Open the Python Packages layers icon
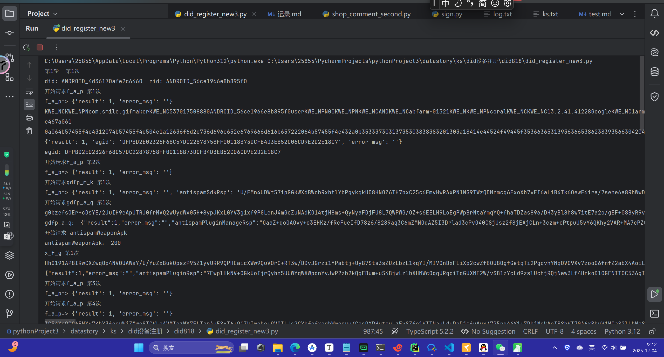The width and height of the screenshot is (664, 357). click(10, 255)
